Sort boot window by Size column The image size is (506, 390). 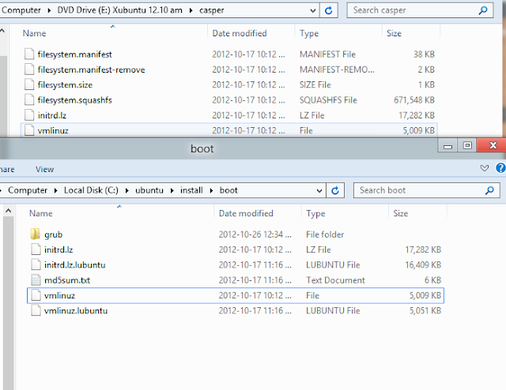pyautogui.click(x=401, y=213)
